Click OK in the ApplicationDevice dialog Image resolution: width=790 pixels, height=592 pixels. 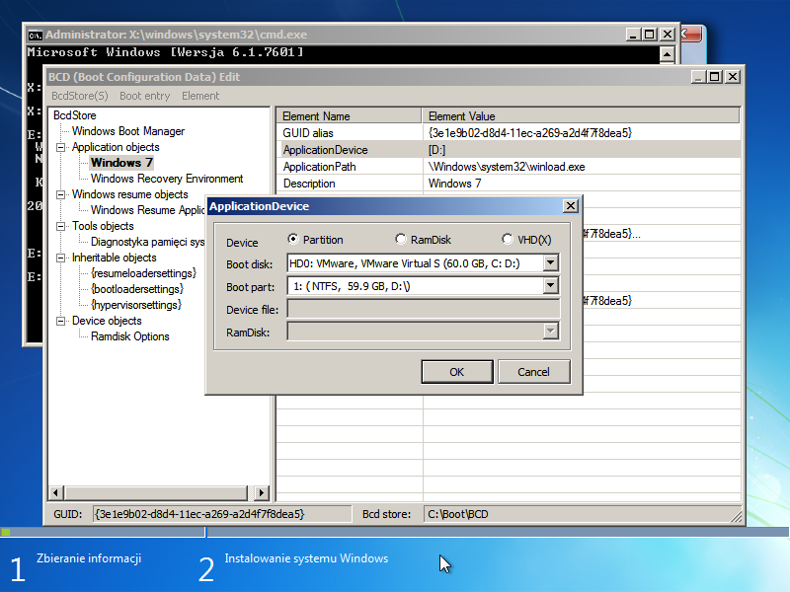point(456,372)
